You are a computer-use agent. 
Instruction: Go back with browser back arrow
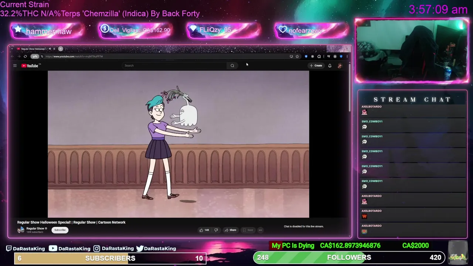coord(13,57)
